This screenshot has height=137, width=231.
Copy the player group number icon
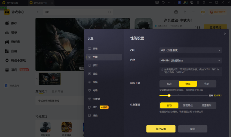181,26
